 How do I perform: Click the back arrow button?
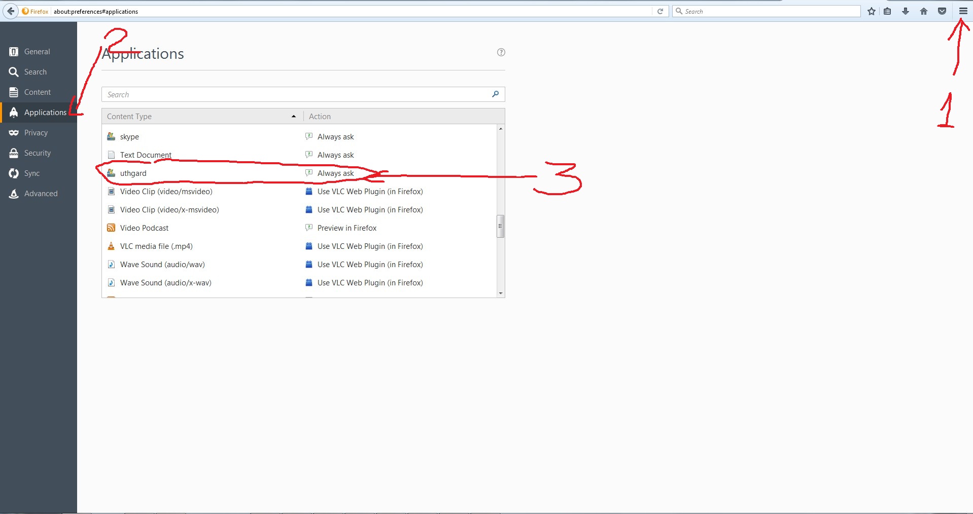click(11, 11)
